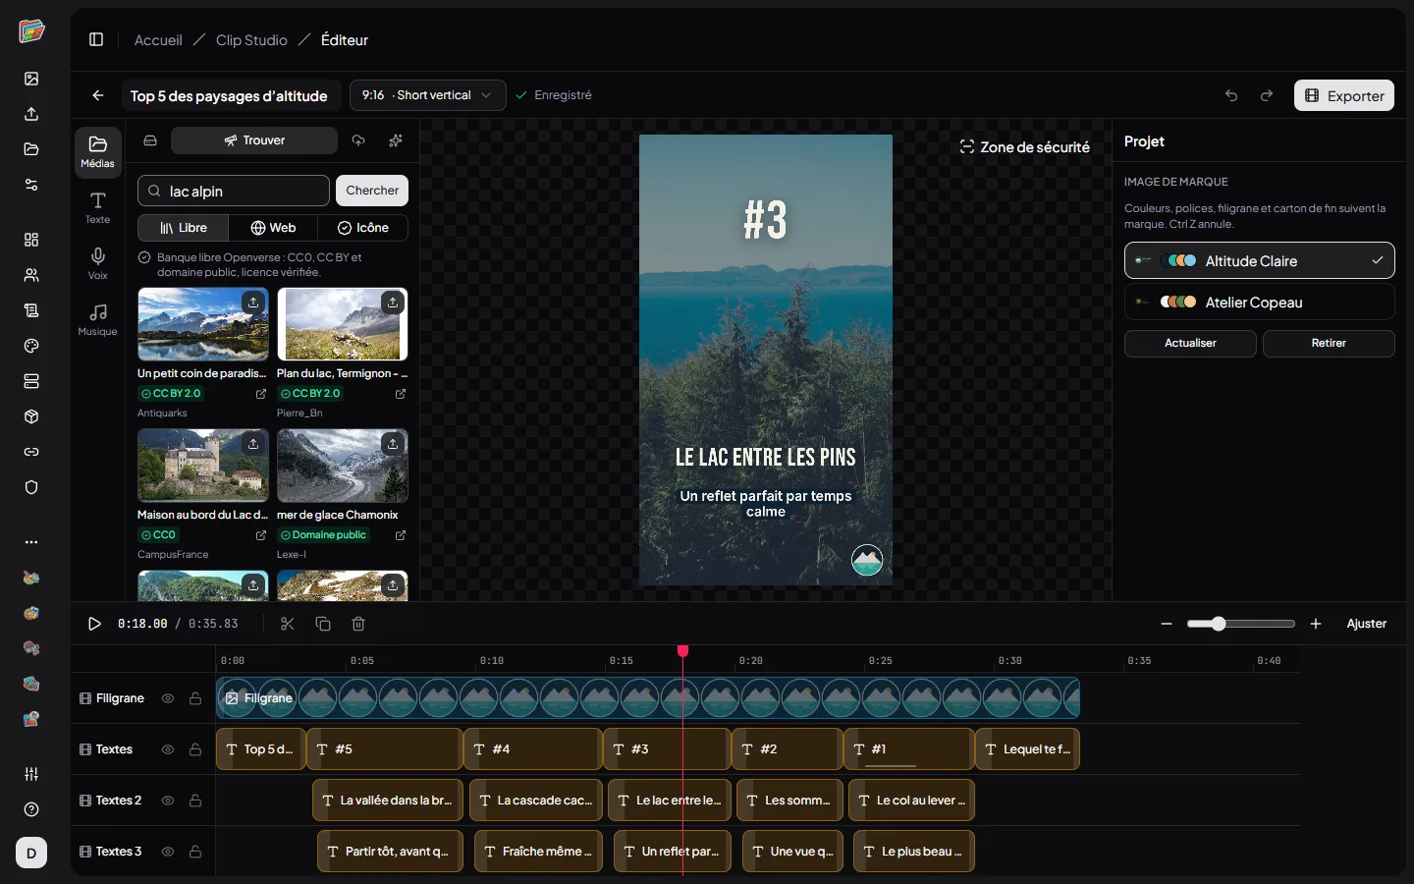
Task: Open the Accueil breadcrumb link
Action: 158,40
